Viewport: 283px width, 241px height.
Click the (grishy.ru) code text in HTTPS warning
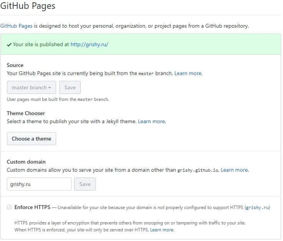coord(257,208)
